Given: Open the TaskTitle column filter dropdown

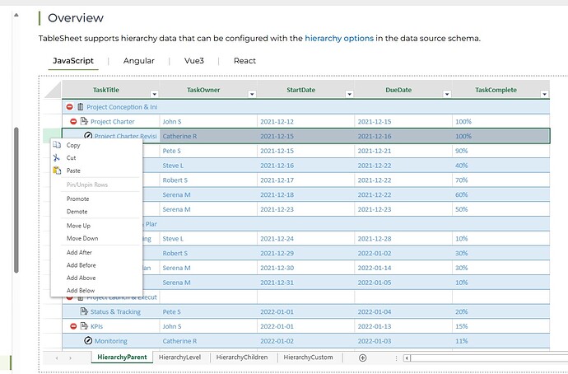Looking at the screenshot, I should [x=154, y=94].
